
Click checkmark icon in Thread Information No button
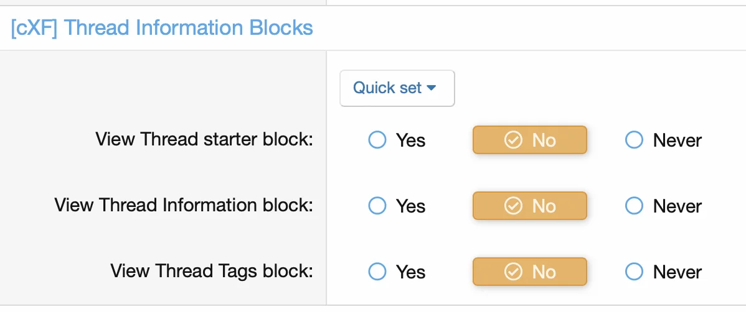point(512,206)
